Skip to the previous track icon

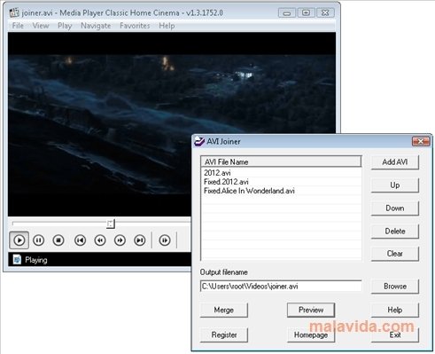80,240
